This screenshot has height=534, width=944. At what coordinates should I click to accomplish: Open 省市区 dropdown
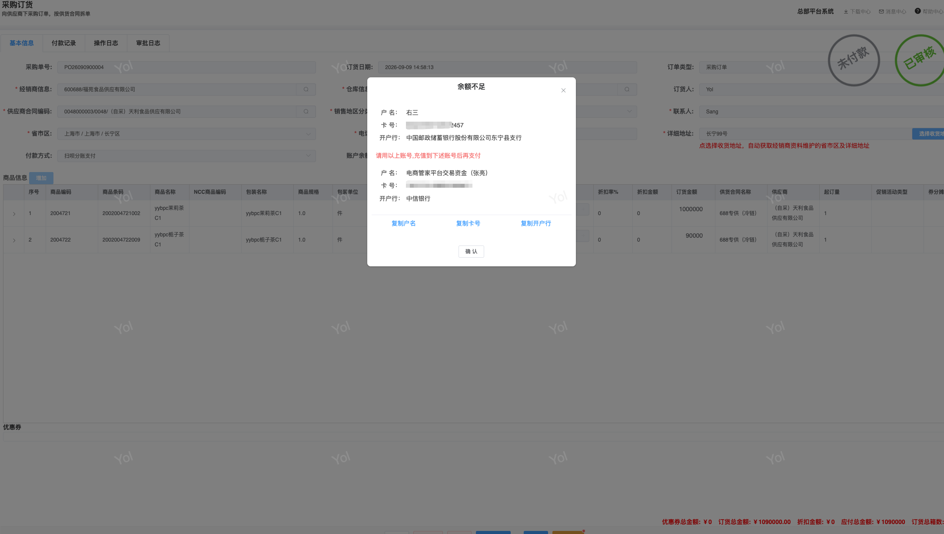click(x=186, y=134)
